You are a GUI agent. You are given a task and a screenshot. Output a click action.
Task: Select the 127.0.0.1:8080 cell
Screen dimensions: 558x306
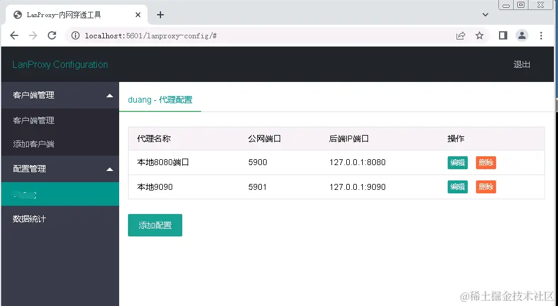(x=357, y=162)
